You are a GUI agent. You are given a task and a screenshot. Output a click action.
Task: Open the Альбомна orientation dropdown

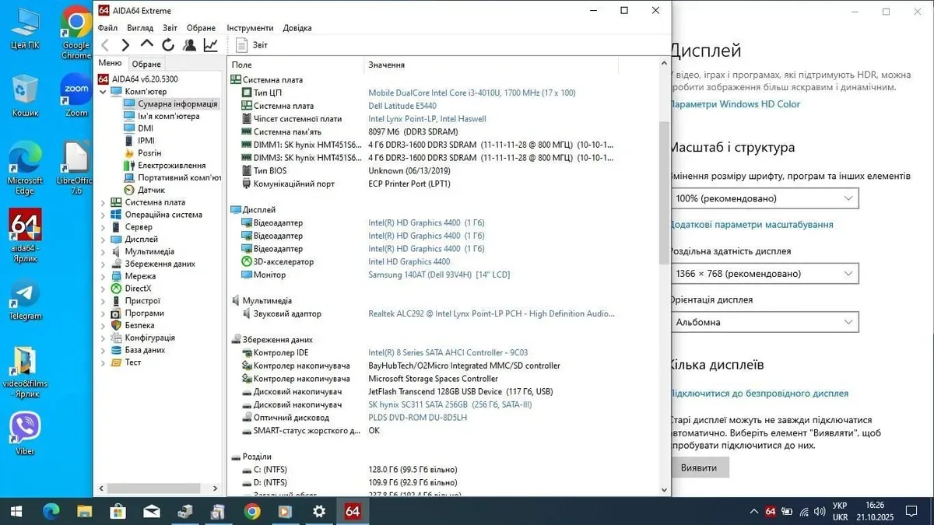[x=764, y=322]
